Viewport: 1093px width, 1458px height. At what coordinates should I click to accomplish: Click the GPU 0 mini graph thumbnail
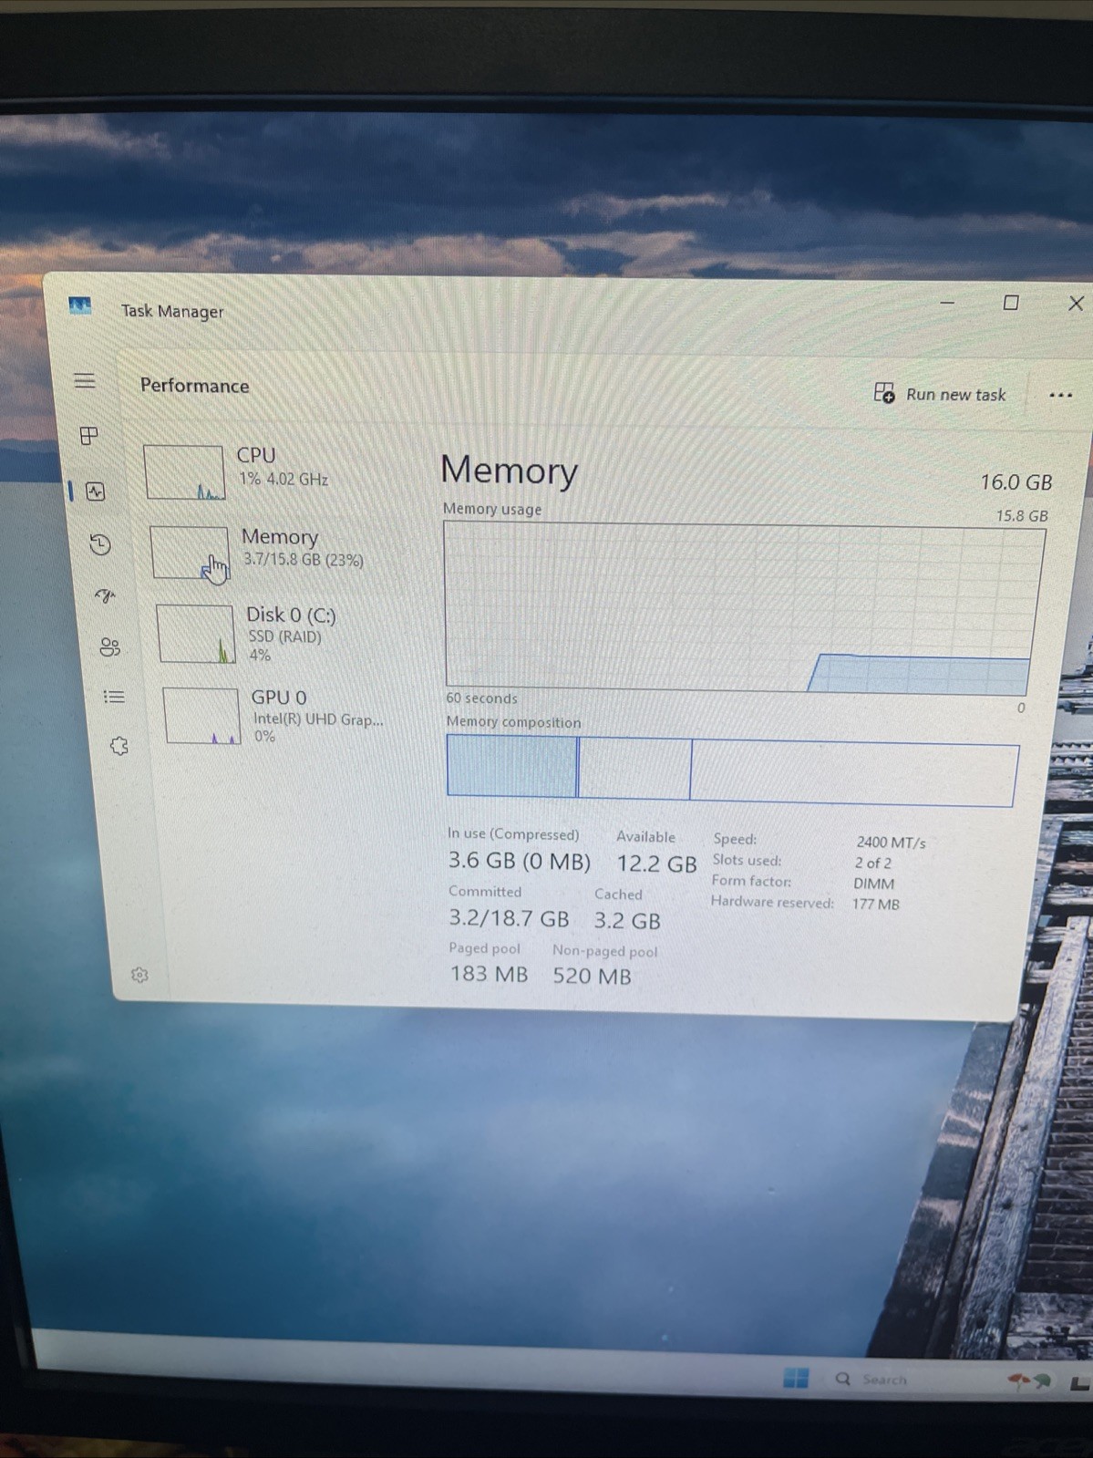point(201,716)
